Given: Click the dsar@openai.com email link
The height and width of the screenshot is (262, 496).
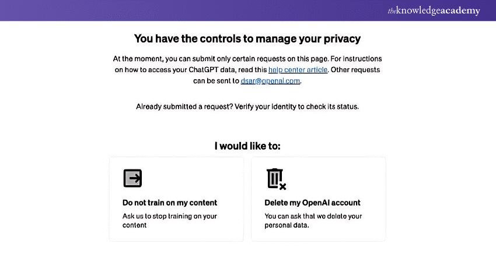Looking at the screenshot, I should (x=270, y=81).
